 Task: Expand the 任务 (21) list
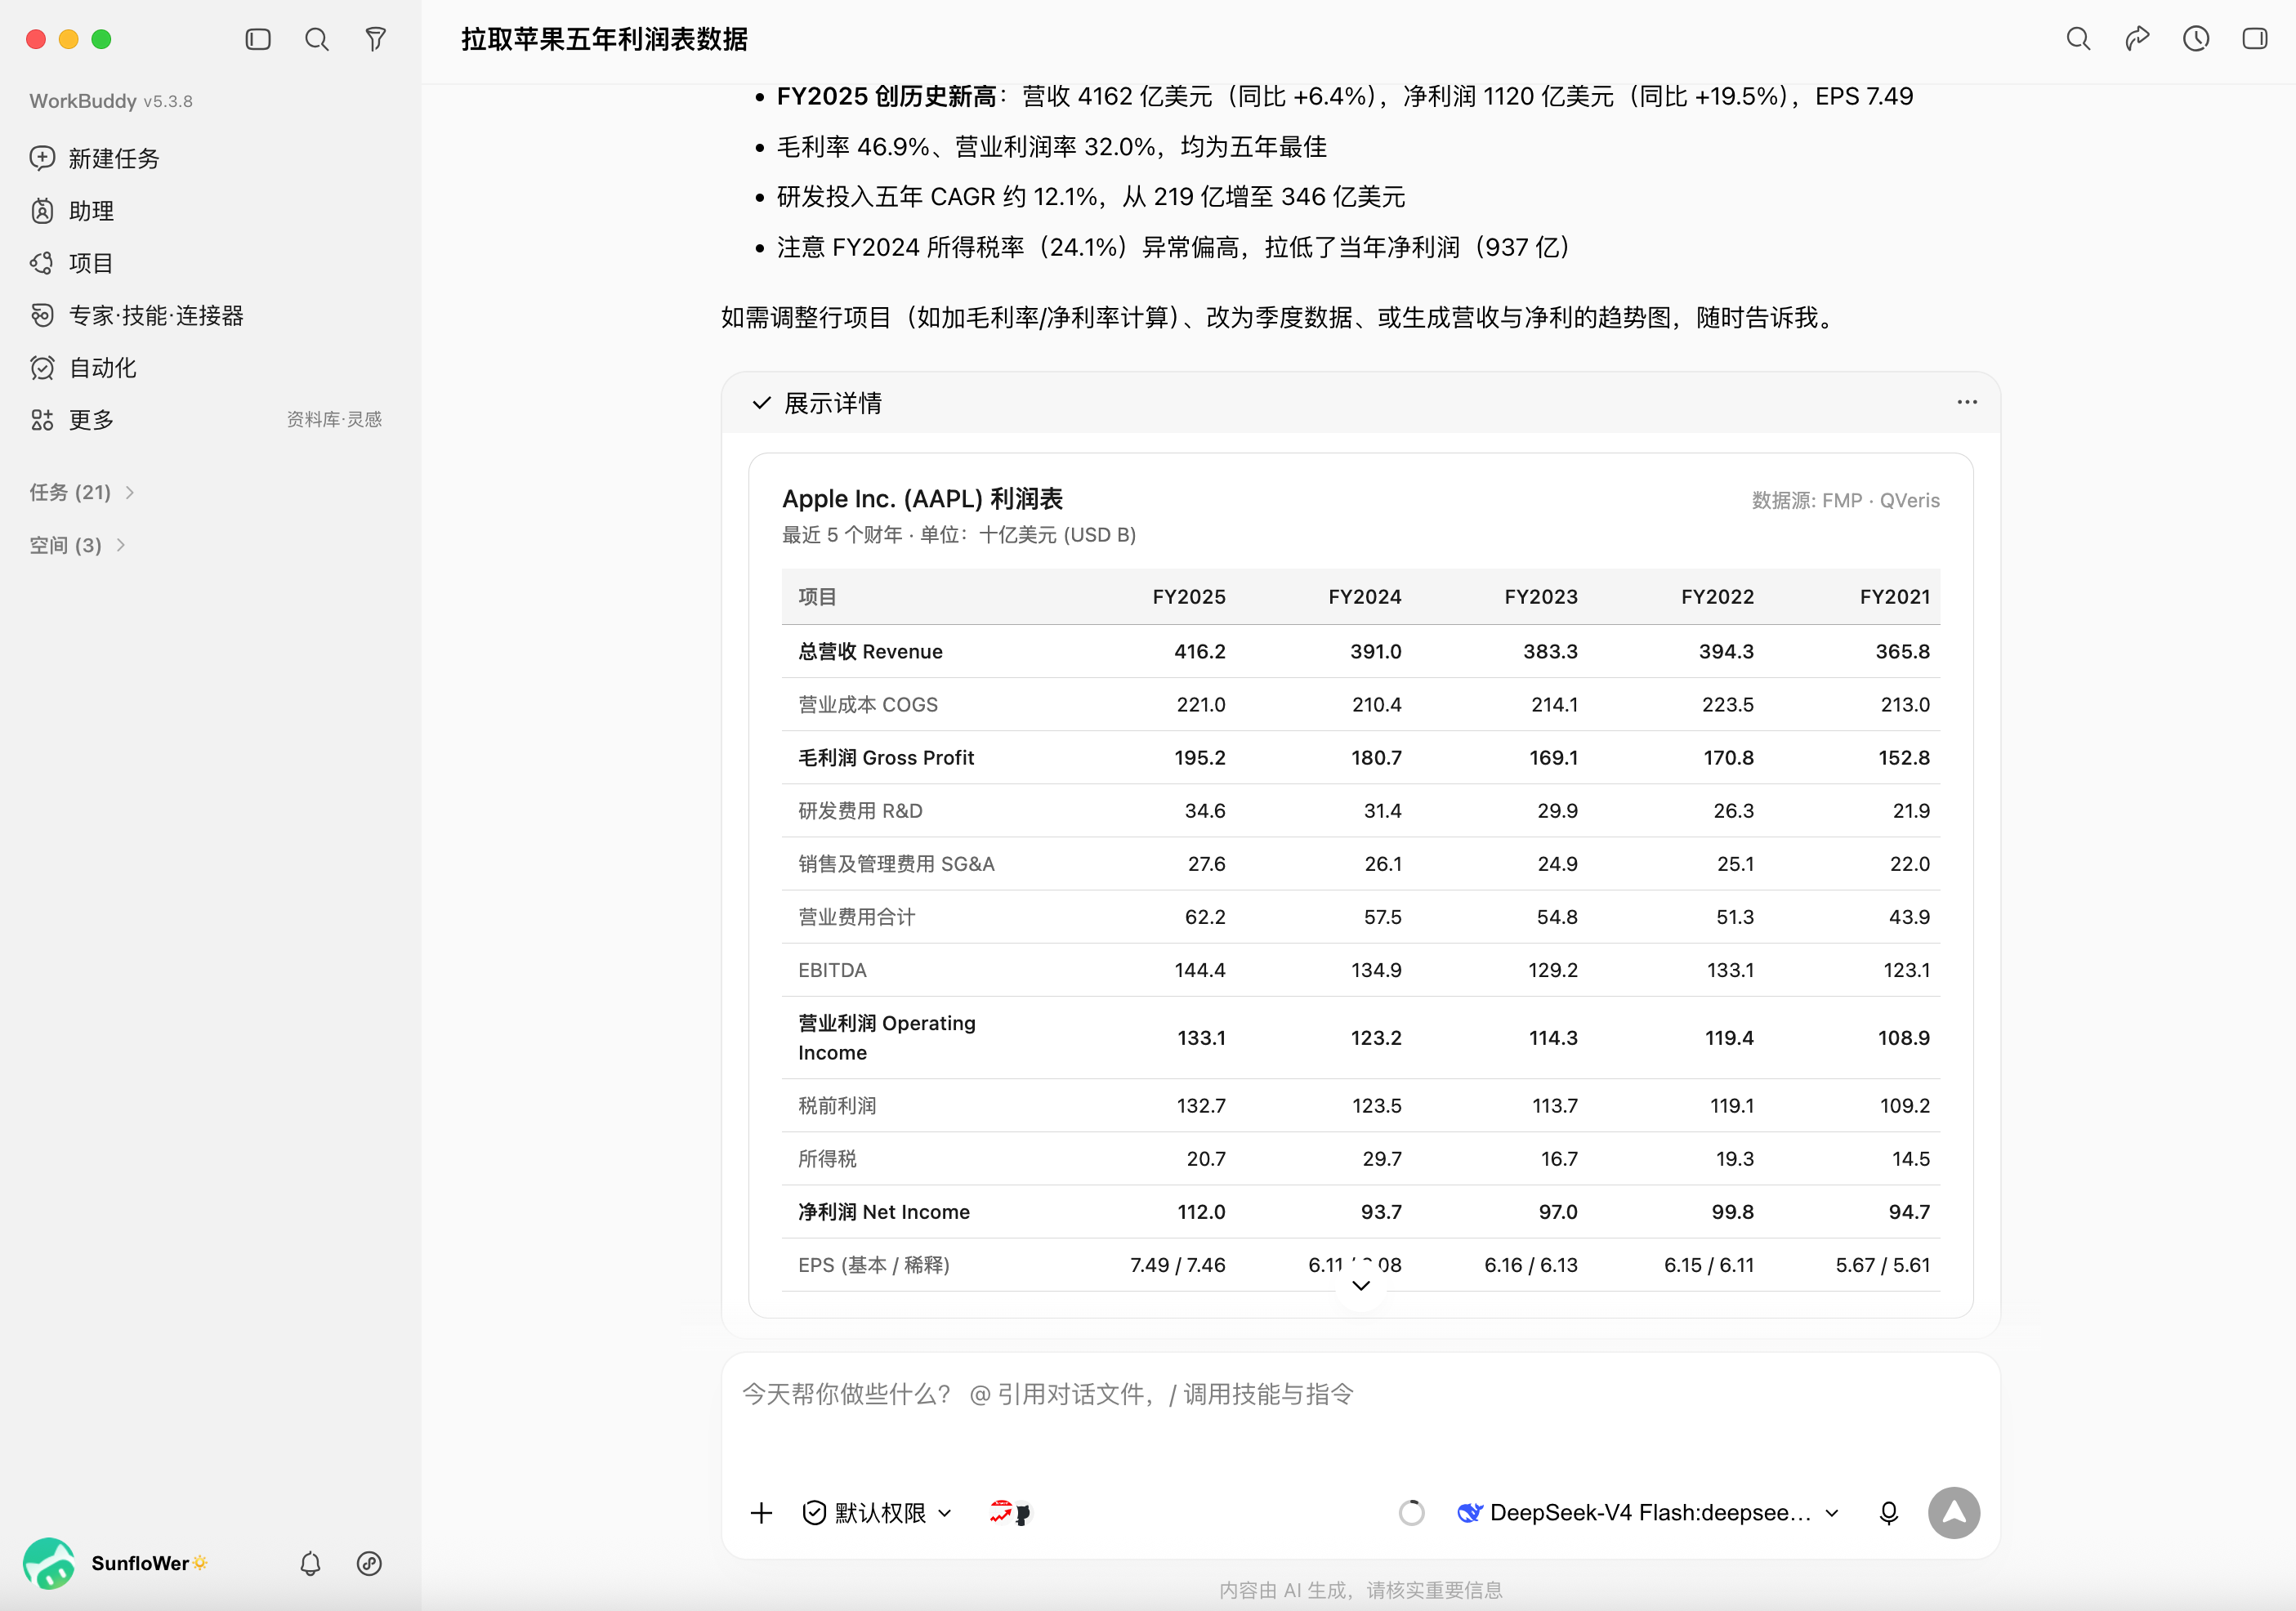(x=82, y=492)
